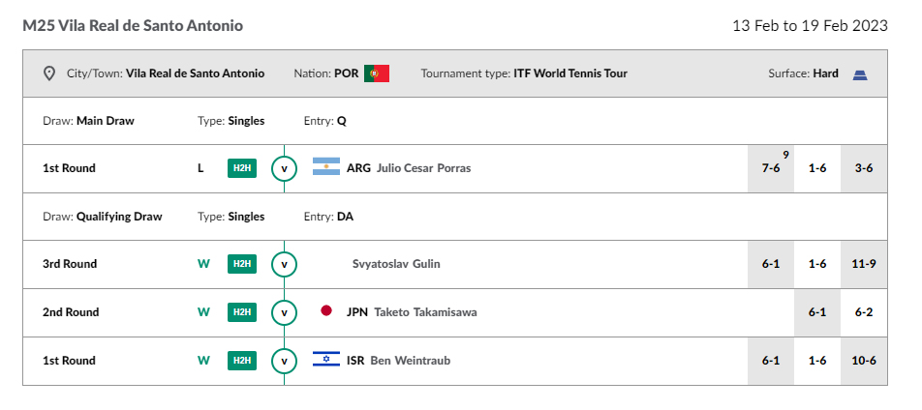Viewport: 922px width, 410px height.
Task: Open H2H for Ben Weintraub match
Action: pyautogui.click(x=242, y=360)
